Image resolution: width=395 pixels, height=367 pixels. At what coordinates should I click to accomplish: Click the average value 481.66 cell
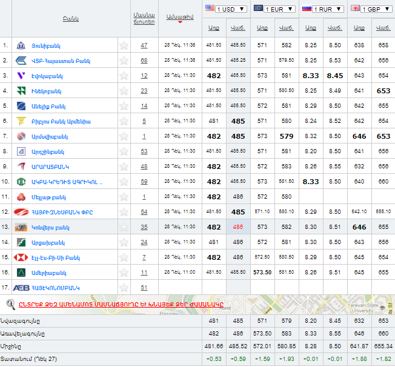[x=214, y=346]
